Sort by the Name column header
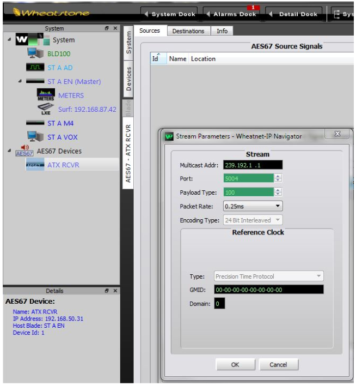This screenshot has width=356, height=385. [177, 59]
